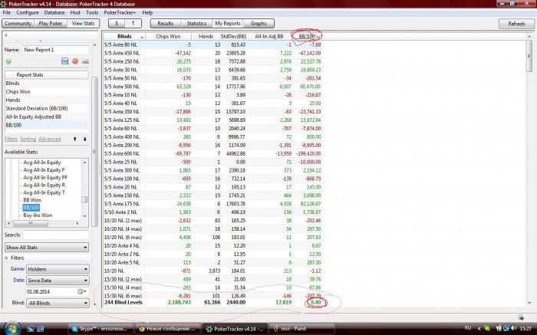
Task: Click the red delete report icon
Action: pyautogui.click(x=75, y=61)
